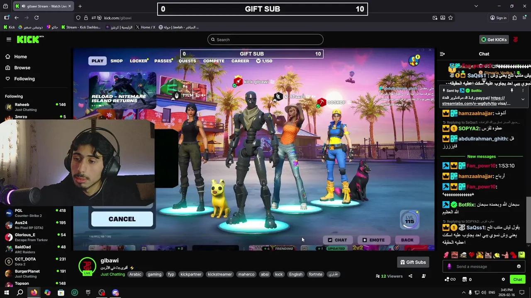Open Raheeb channel in Following list
Viewport: 531px width, 298px height.
35,107
